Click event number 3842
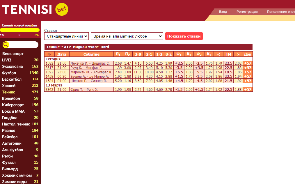The image size is (295, 184). 49,89
